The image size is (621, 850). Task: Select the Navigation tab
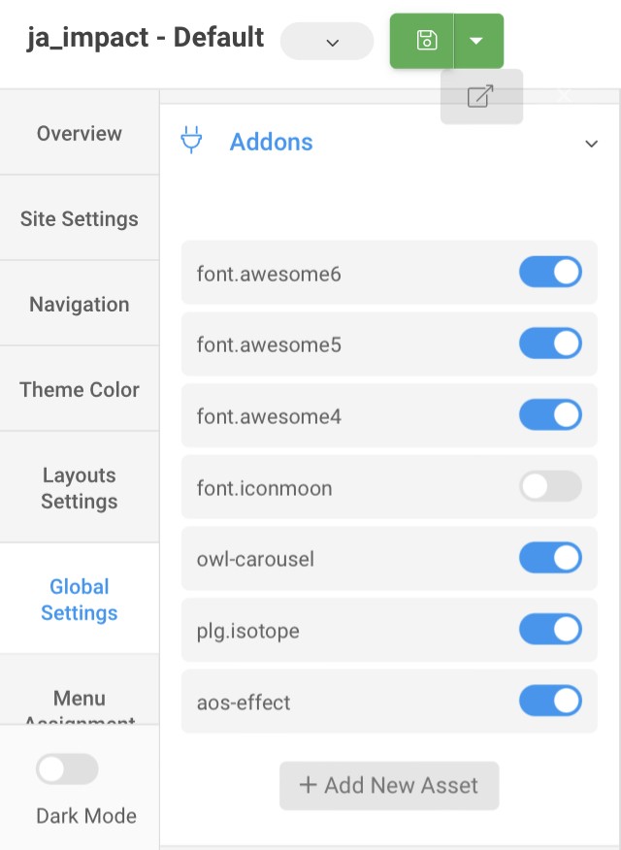point(80,305)
